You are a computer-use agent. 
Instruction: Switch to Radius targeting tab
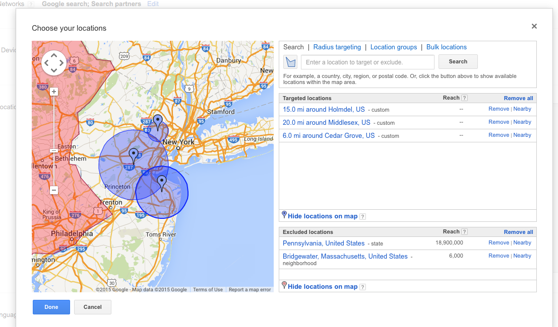pos(337,47)
